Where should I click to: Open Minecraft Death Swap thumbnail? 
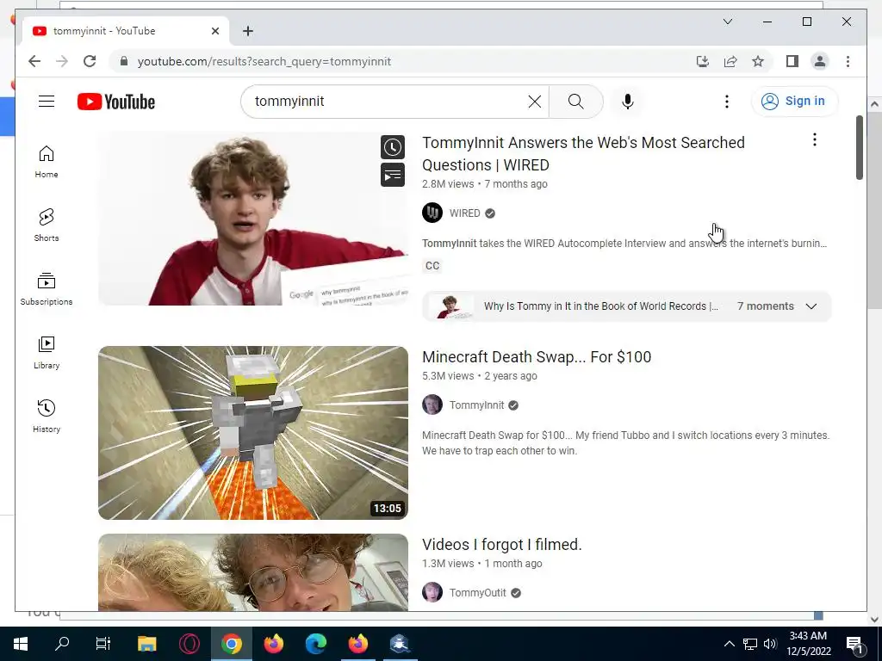point(253,432)
